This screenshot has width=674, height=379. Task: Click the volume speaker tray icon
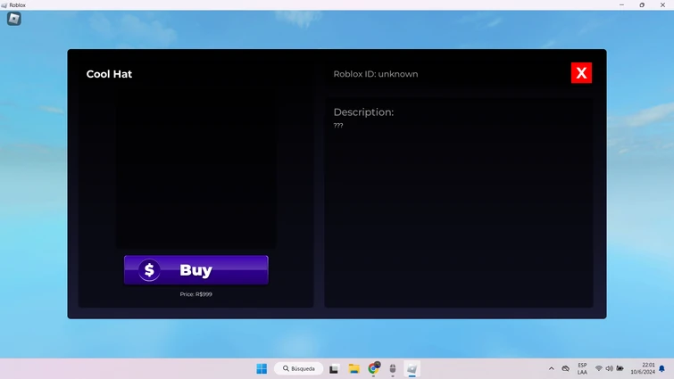[609, 368]
